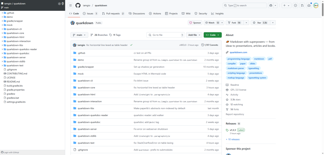Image resolution: width=324 pixels, height=155 pixels.
Task: Expand the demo folder in sidebar tree
Action: 2,17
